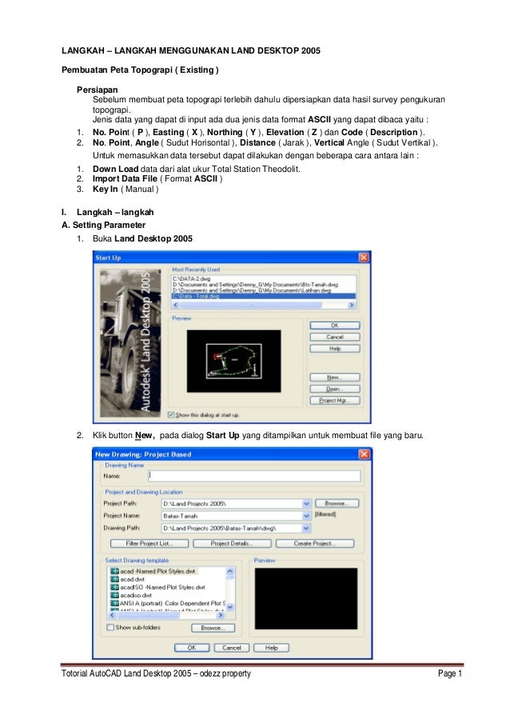Click template list scroll down arrow
Image resolution: width=510 pixels, height=722 pixels.
pyautogui.click(x=230, y=607)
